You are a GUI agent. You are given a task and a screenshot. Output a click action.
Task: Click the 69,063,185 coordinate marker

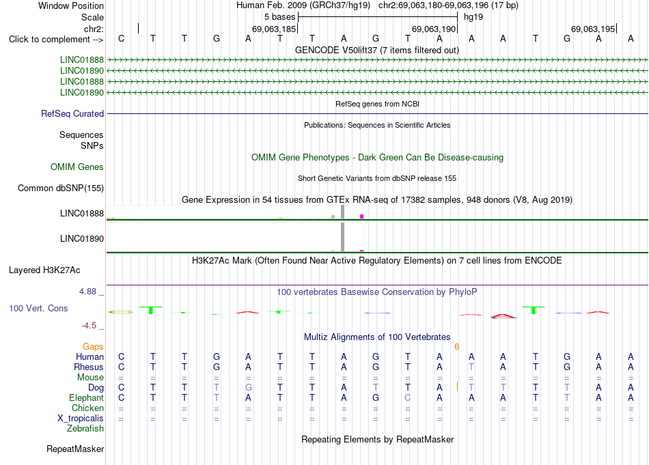[x=274, y=29]
